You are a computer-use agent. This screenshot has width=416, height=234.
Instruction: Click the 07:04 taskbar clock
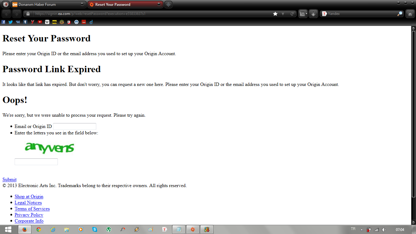400,229
